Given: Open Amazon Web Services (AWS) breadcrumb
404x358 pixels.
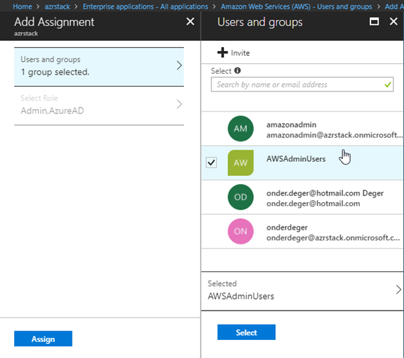Looking at the screenshot, I should coord(297,7).
